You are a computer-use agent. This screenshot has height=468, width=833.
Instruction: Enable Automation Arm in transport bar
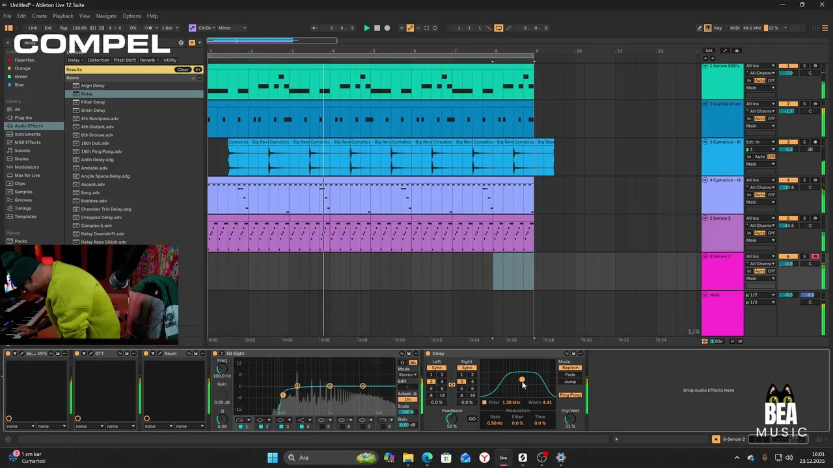410,28
